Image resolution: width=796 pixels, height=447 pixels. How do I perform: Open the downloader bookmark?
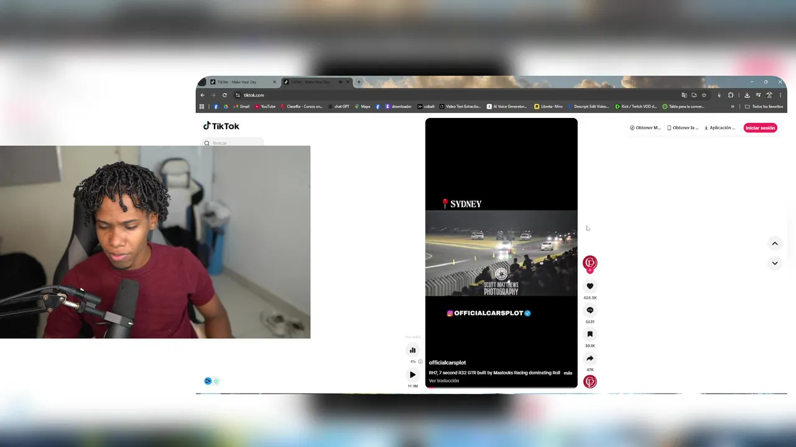click(399, 106)
